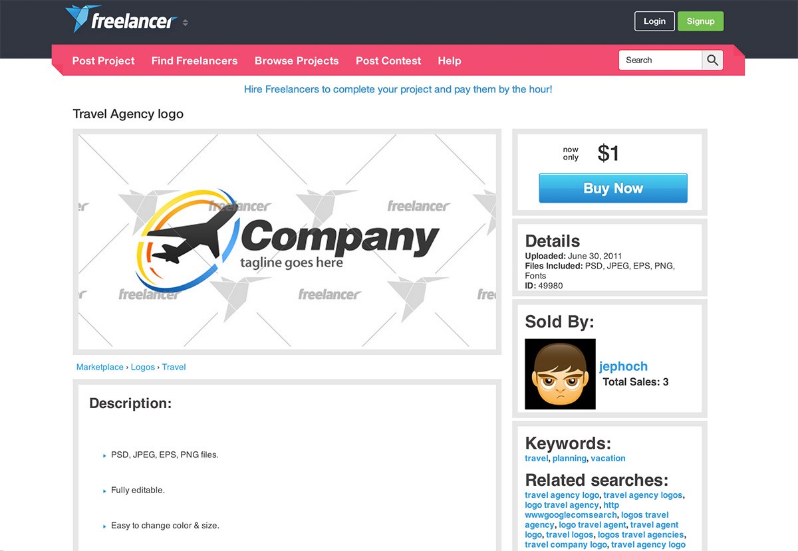
Task: Go to Find Freelancers in the navigation
Action: (x=194, y=60)
